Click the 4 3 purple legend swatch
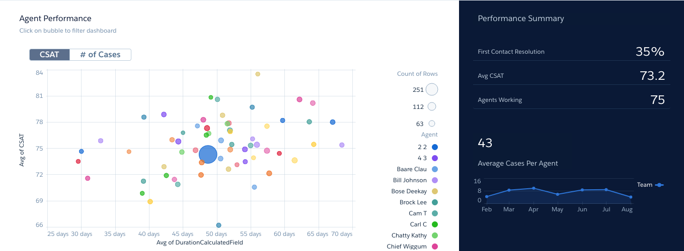Image resolution: width=684 pixels, height=251 pixels. (435, 158)
